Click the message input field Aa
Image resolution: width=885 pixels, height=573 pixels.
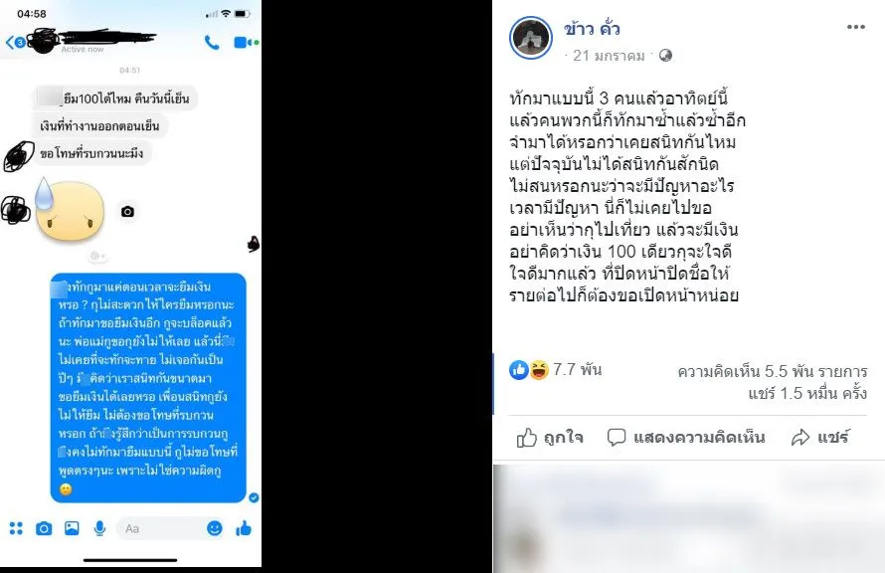(159, 528)
